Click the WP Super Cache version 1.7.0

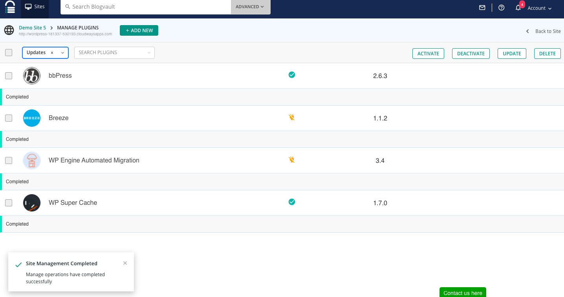380,203
